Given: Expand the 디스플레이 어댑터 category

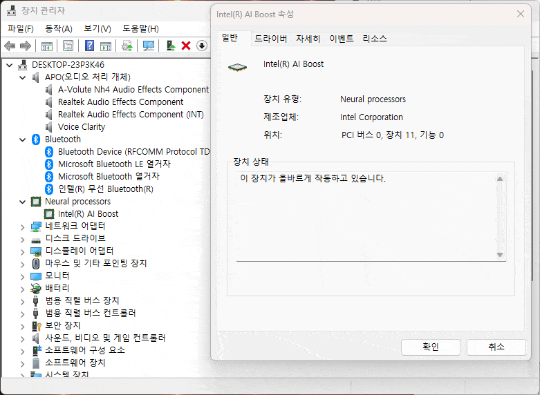Looking at the screenshot, I should [x=23, y=251].
